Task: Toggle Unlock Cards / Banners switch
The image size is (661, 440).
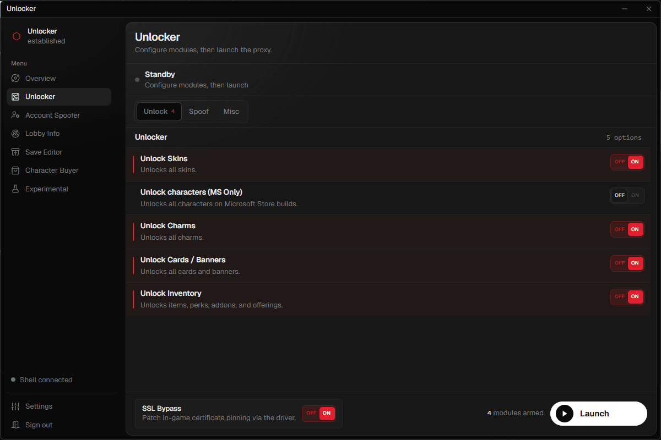Action: [627, 263]
